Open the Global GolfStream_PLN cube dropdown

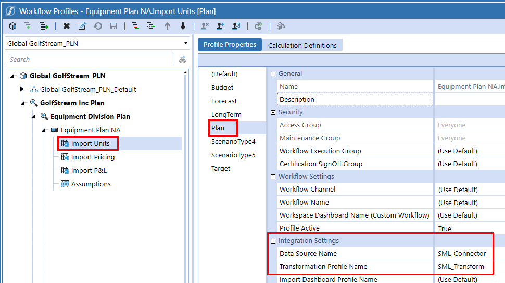tap(186, 43)
